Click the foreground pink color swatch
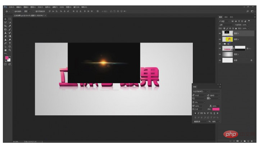This screenshot has width=259, height=146. [6, 58]
